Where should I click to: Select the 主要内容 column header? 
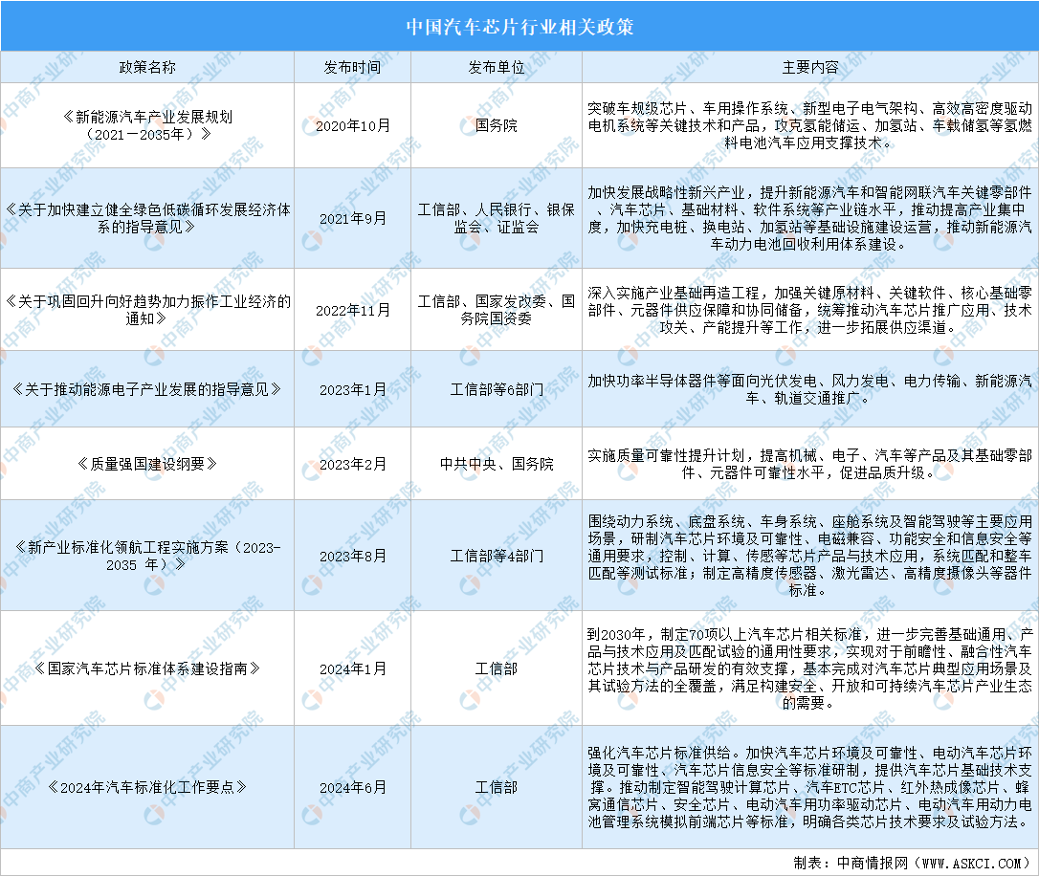click(x=809, y=67)
